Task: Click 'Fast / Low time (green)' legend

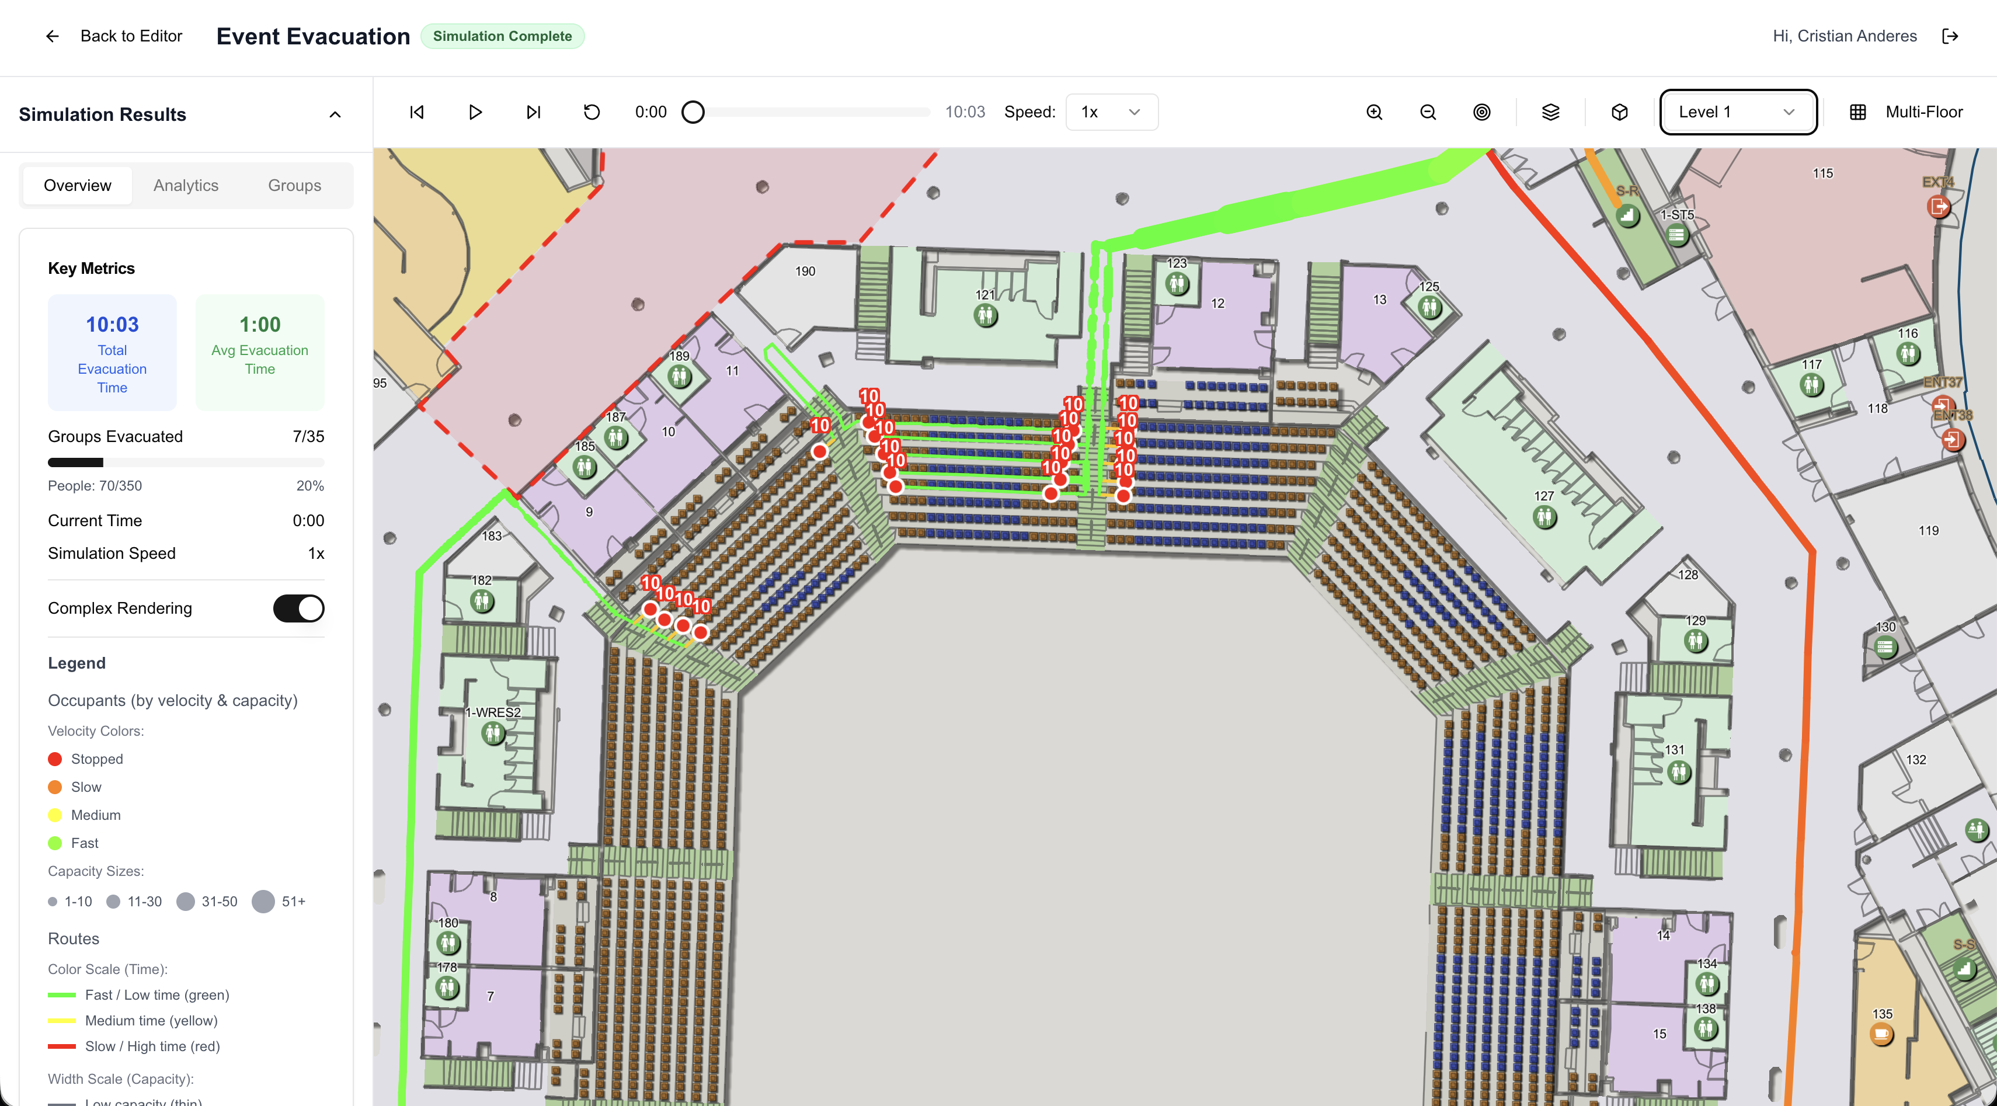Action: tap(158, 994)
